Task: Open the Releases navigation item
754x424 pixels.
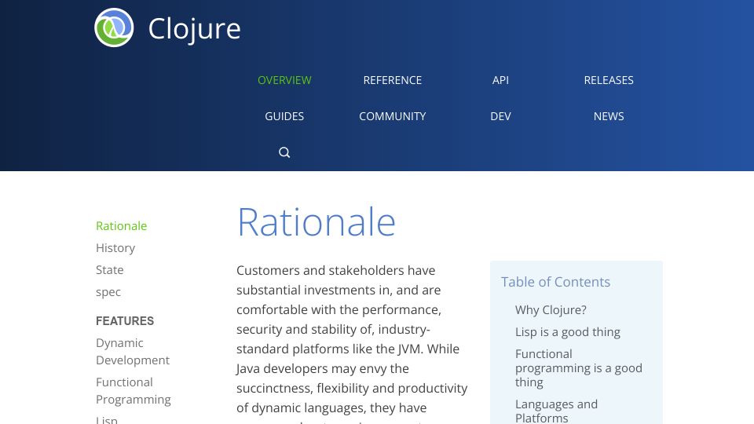Action: 609,80
